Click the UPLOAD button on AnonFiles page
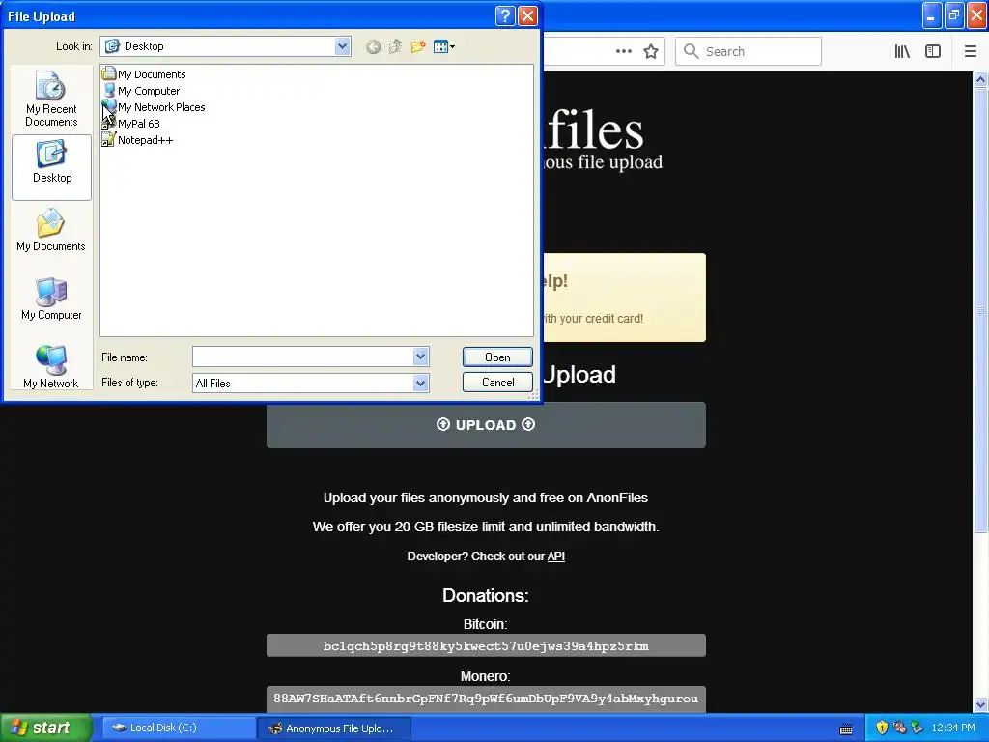The width and height of the screenshot is (989, 742). [x=486, y=425]
